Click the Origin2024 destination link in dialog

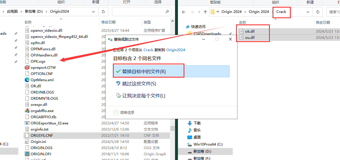pyautogui.click(x=176, y=50)
